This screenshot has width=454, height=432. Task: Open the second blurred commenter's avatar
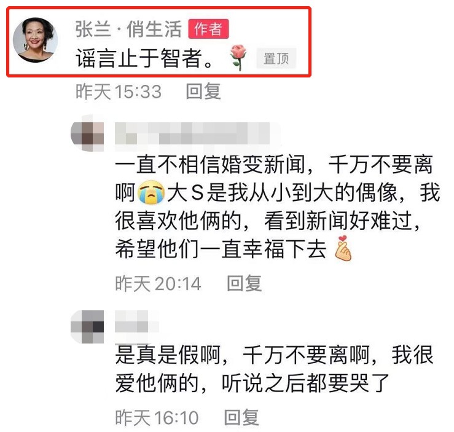pos(87,327)
